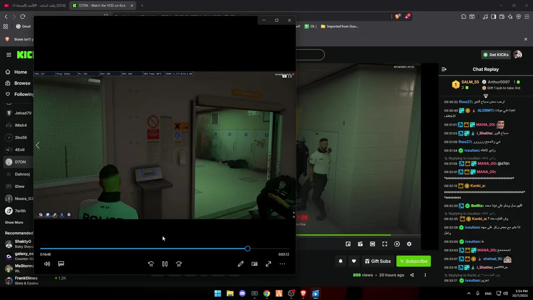Open the pencil edit tool in player
Image resolution: width=533 pixels, height=300 pixels.
(241, 264)
